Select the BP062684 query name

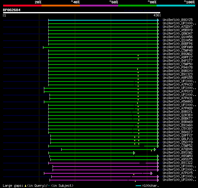tap(12, 10)
